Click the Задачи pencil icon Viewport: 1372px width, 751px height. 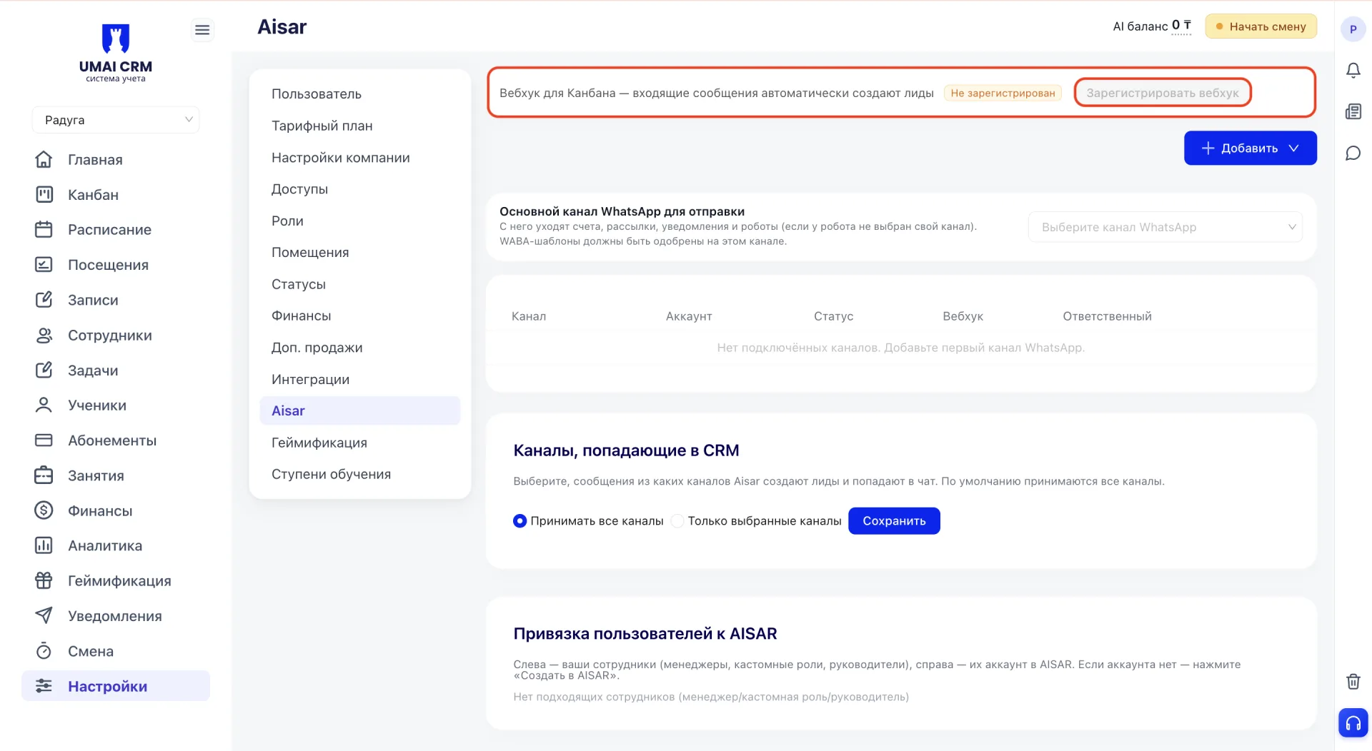pyautogui.click(x=44, y=370)
